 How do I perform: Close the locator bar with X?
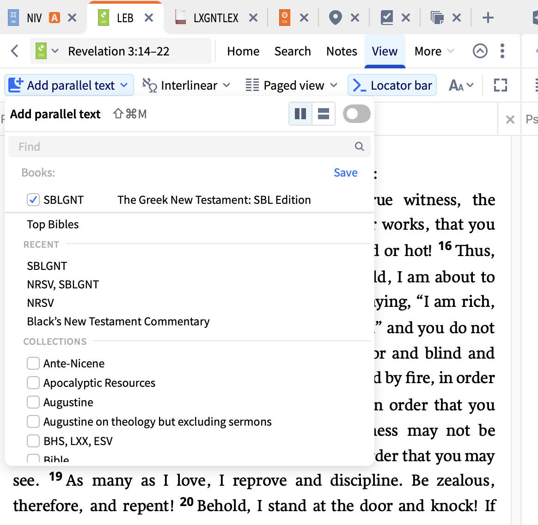click(510, 119)
